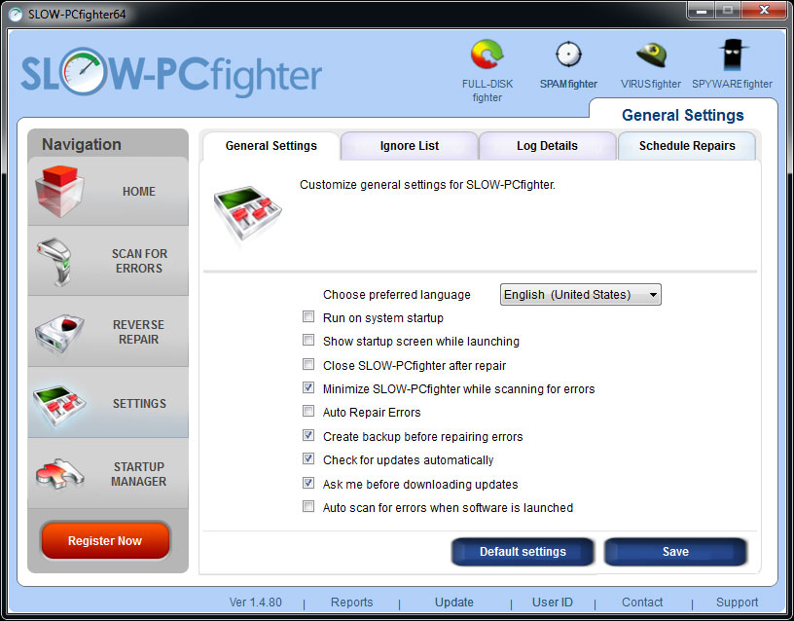The image size is (794, 621).
Task: Click the large settings panel icon
Action: point(247,213)
